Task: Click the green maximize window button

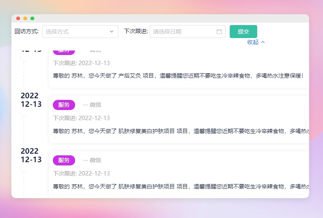Action: point(32,18)
